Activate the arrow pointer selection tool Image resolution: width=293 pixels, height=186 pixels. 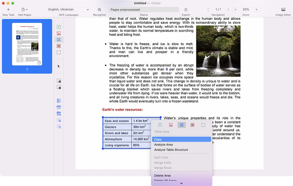pyautogui.click(x=59, y=66)
